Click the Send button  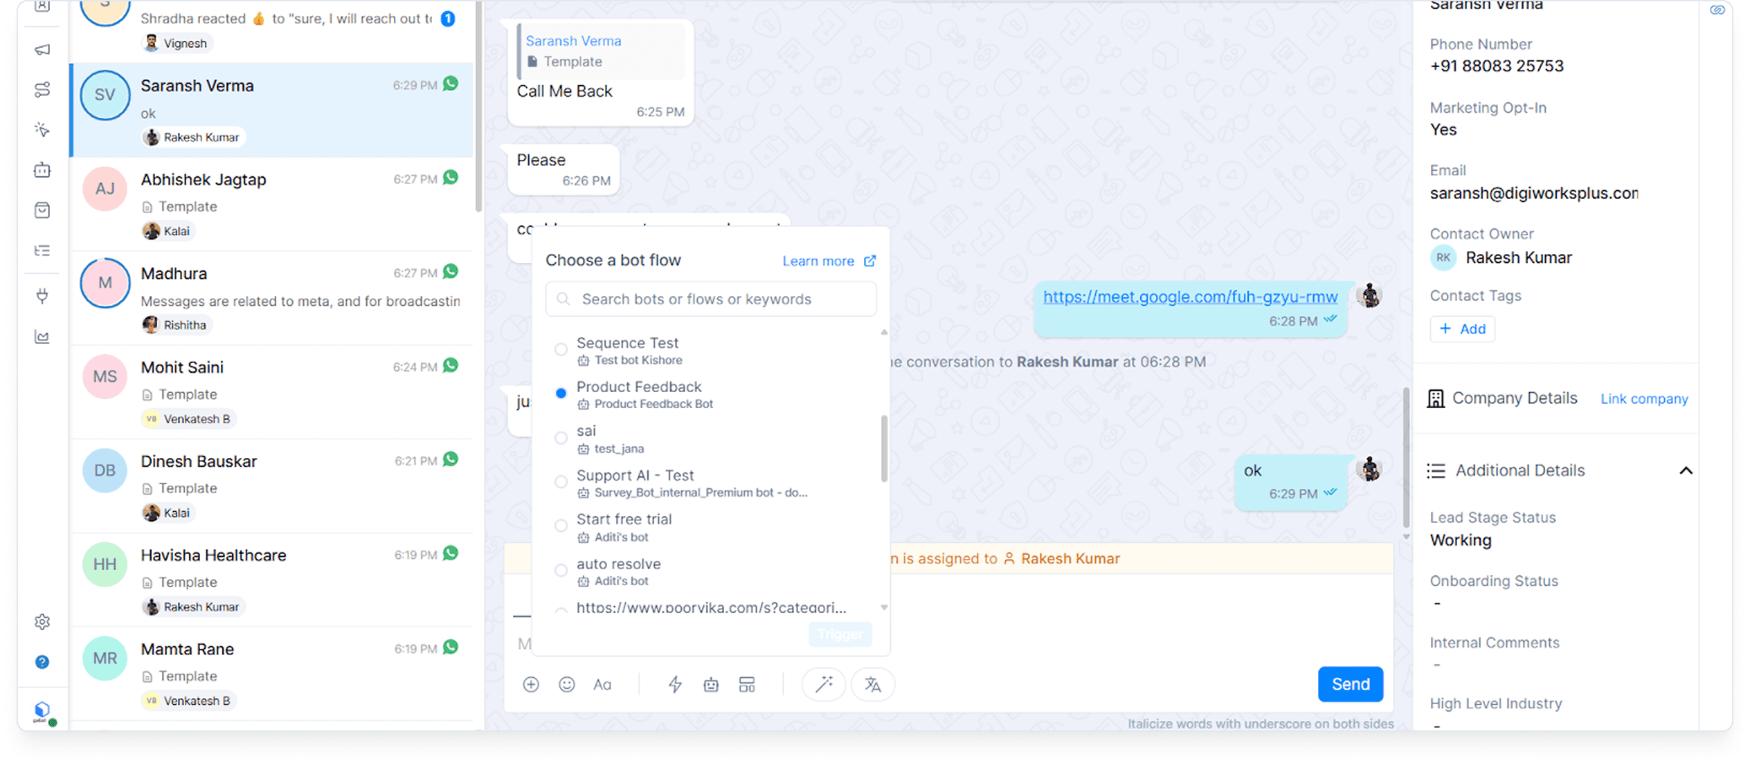pyautogui.click(x=1350, y=684)
